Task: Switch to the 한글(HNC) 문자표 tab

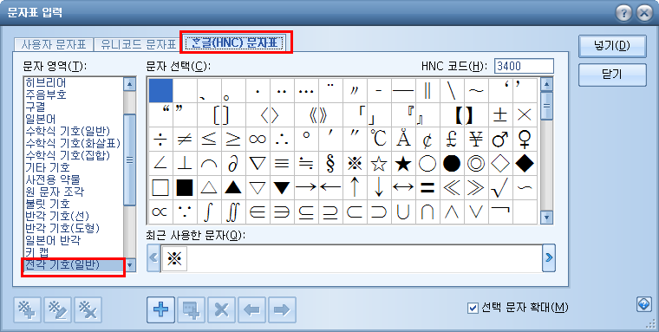Action: coord(235,42)
